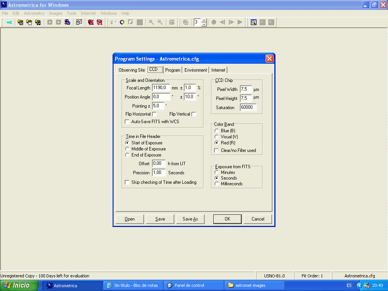The height and width of the screenshot is (291, 388).
Task: Click the Stack Images toolbar icon
Action: point(67,22)
